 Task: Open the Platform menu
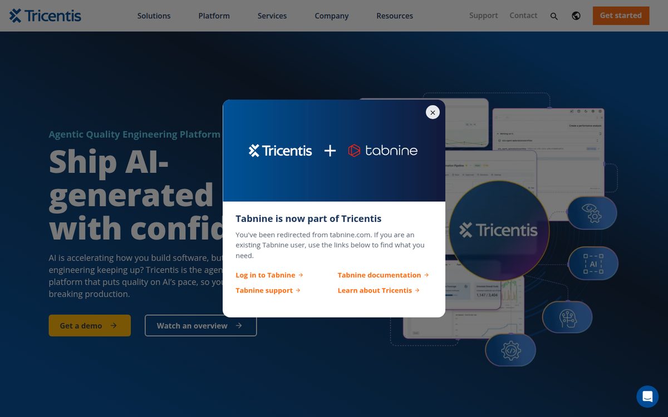214,16
